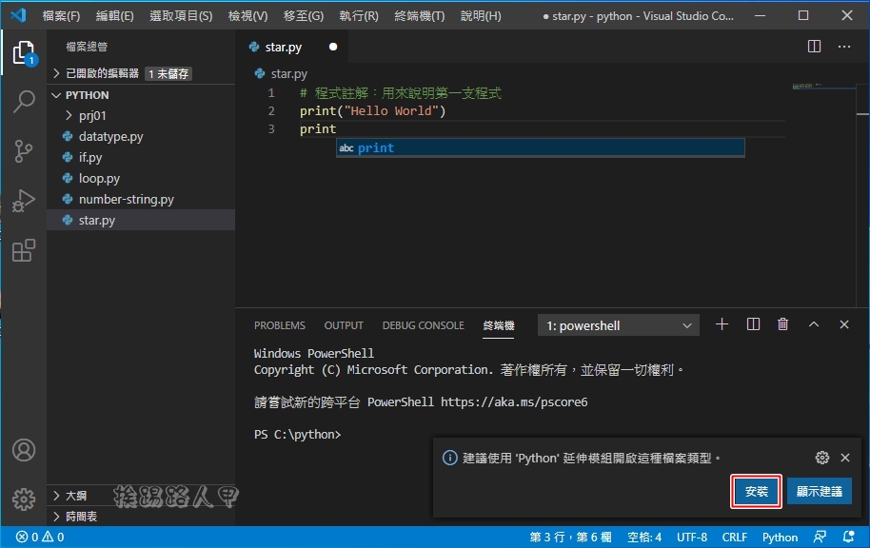Maximize the panel with the up chevron
The image size is (870, 548).
[x=814, y=324]
